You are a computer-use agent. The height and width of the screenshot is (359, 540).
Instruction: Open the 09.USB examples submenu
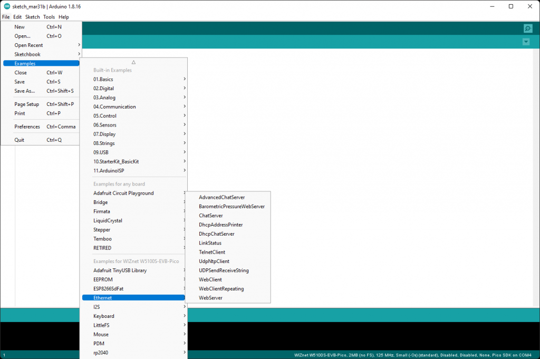click(133, 152)
